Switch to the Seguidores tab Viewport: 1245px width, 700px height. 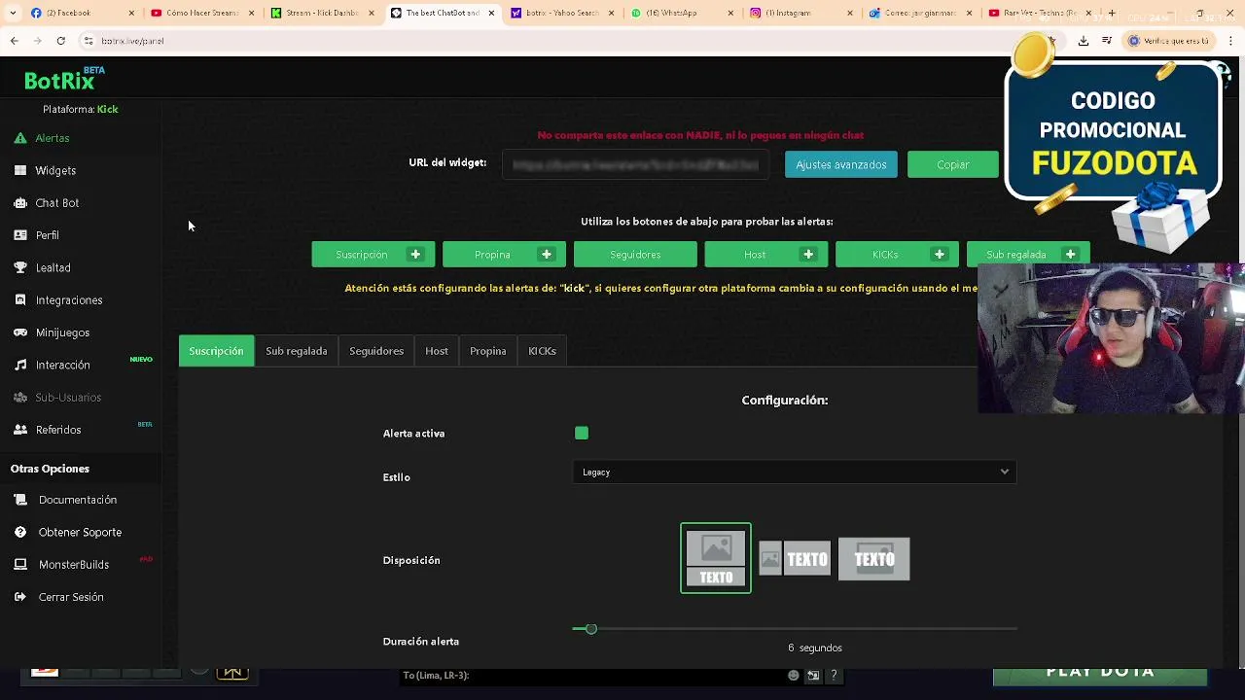[376, 351]
